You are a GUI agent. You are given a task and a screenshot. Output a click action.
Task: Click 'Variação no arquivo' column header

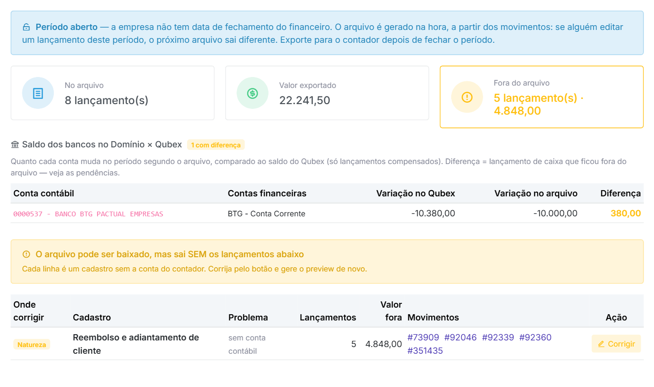pos(536,193)
